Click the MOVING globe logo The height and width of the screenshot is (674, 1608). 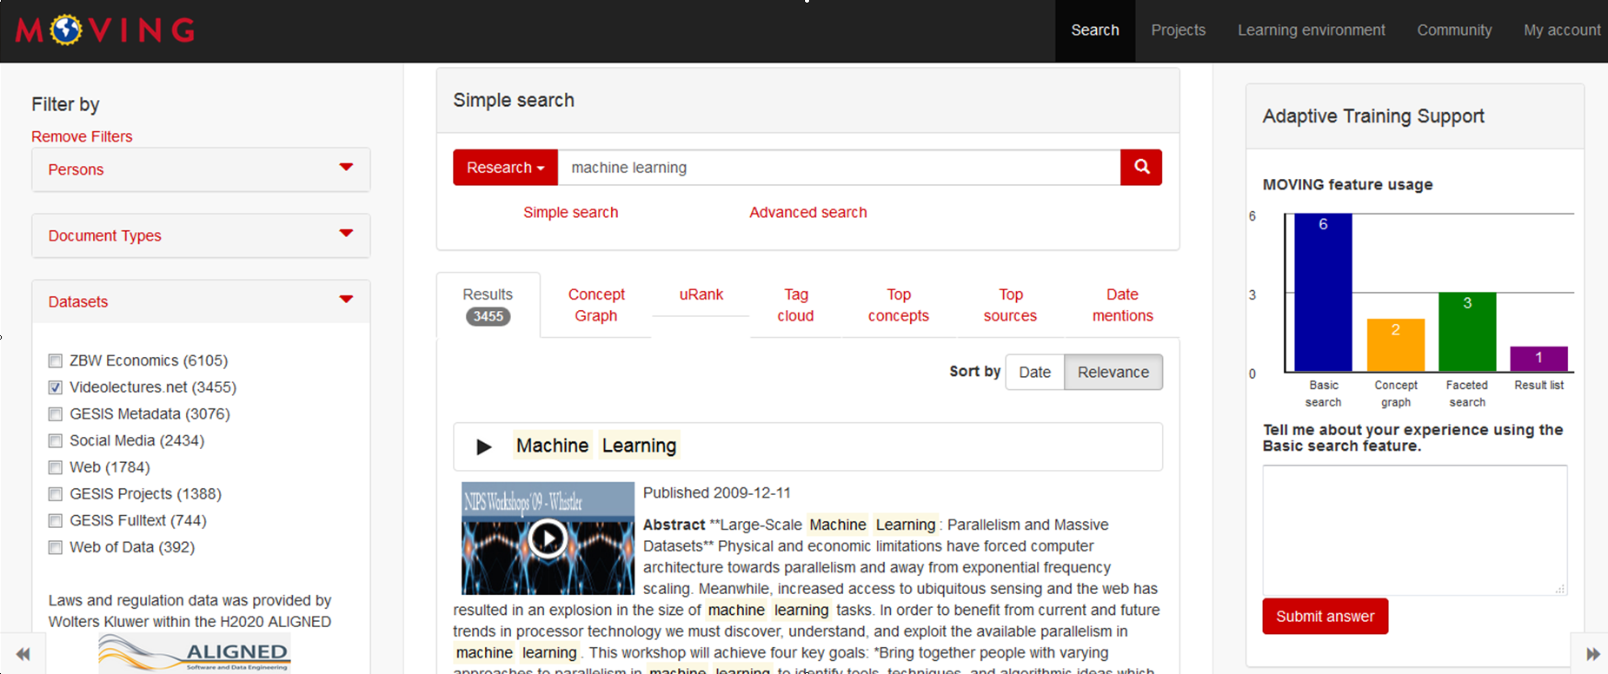[x=66, y=30]
